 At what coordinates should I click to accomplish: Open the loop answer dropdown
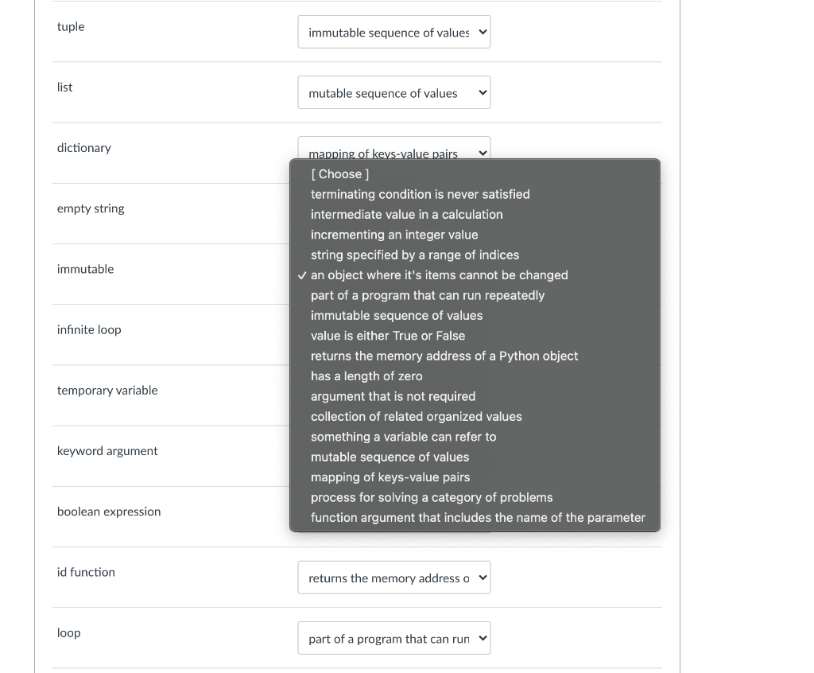[393, 639]
